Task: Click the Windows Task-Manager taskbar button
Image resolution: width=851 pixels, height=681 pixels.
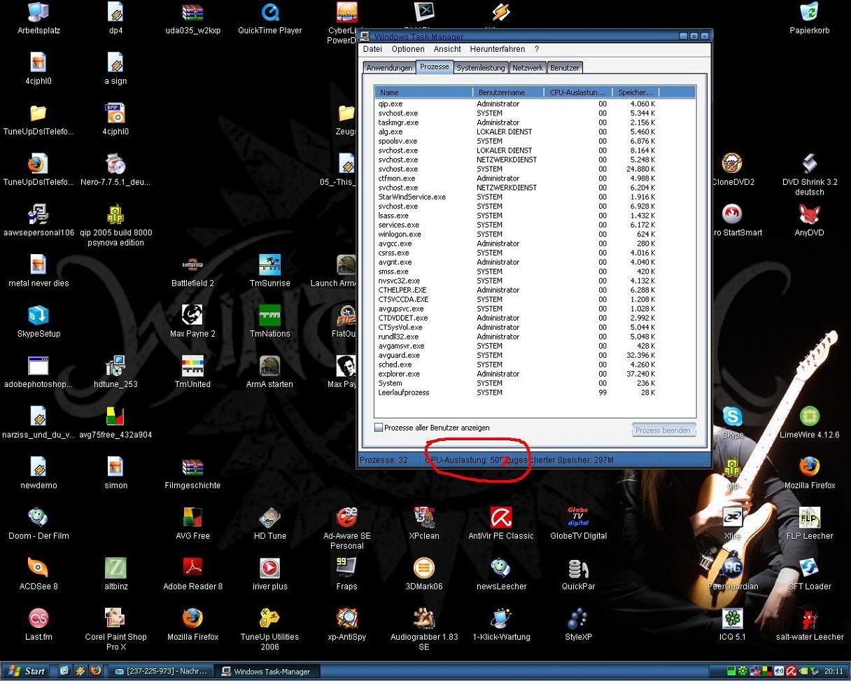Action: click(x=267, y=671)
